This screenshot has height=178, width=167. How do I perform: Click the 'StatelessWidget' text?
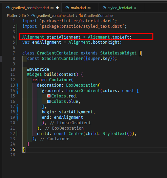click(x=118, y=53)
